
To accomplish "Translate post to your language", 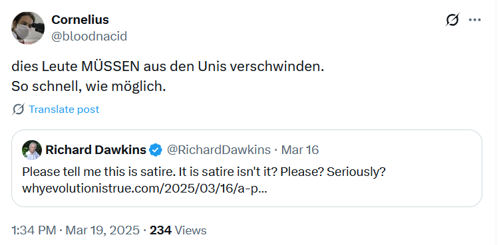I will click(x=64, y=110).
